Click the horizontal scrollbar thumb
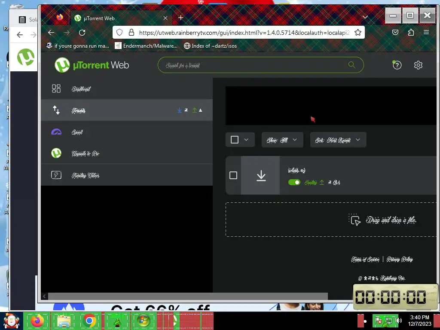Image resolution: width=440 pixels, height=330 pixels. (x=188, y=296)
